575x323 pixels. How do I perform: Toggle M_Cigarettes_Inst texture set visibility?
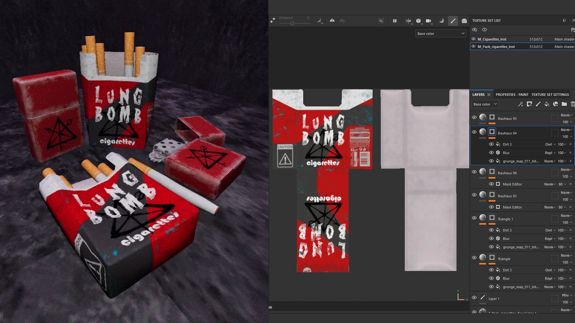474,39
